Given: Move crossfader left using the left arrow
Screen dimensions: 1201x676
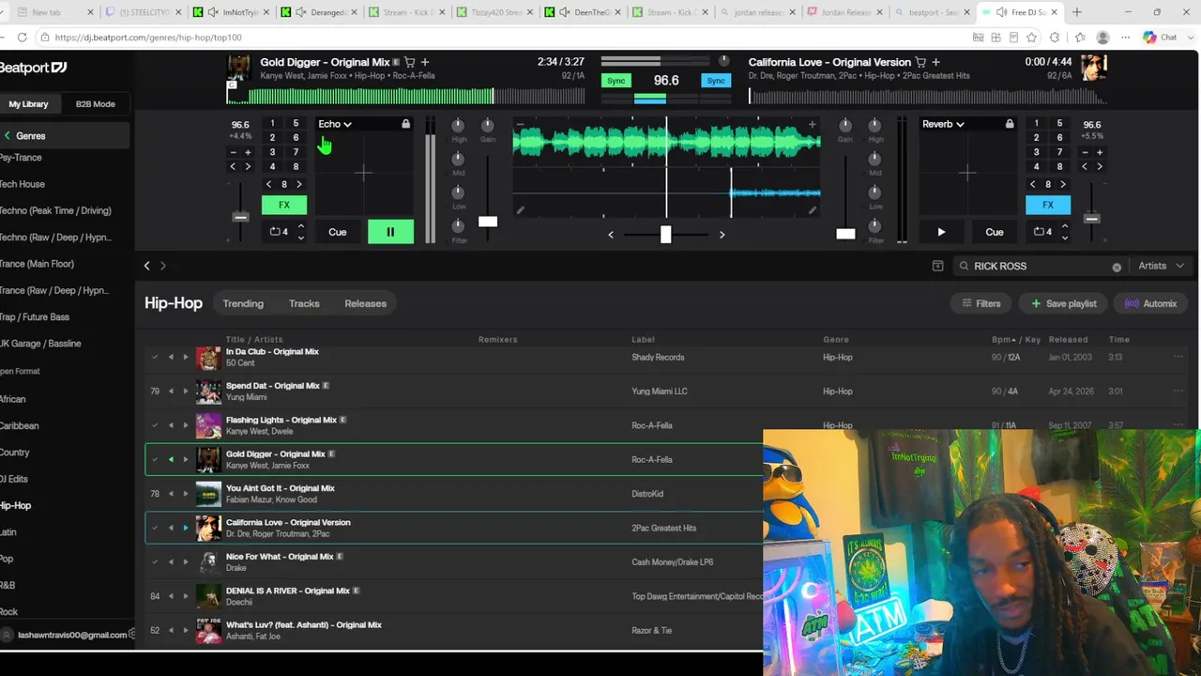Looking at the screenshot, I should 611,235.
